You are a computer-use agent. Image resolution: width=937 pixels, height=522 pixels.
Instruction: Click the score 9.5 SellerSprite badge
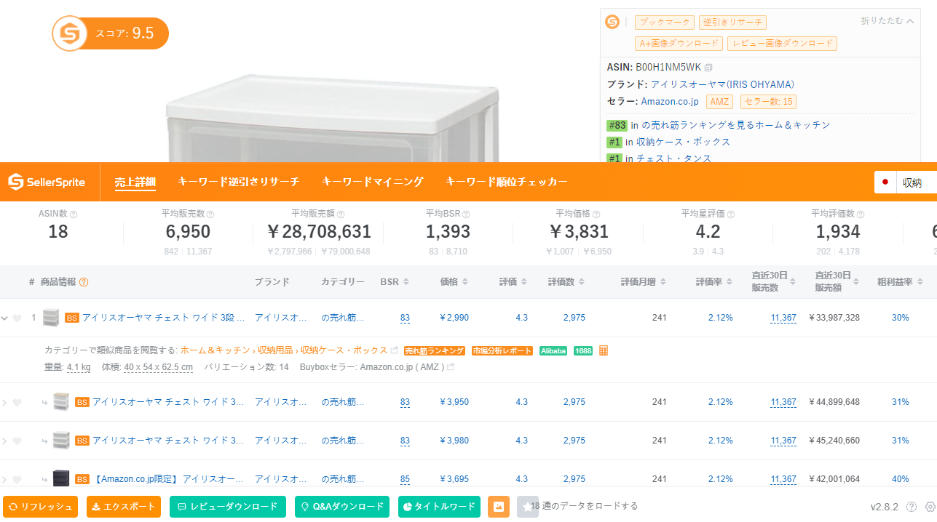point(111,33)
